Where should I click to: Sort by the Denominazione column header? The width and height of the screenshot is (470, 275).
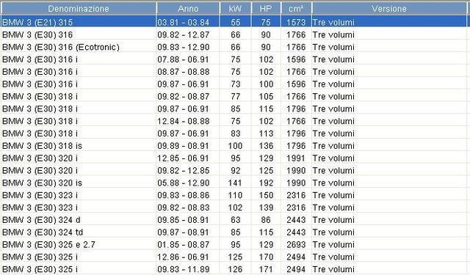tap(79, 9)
